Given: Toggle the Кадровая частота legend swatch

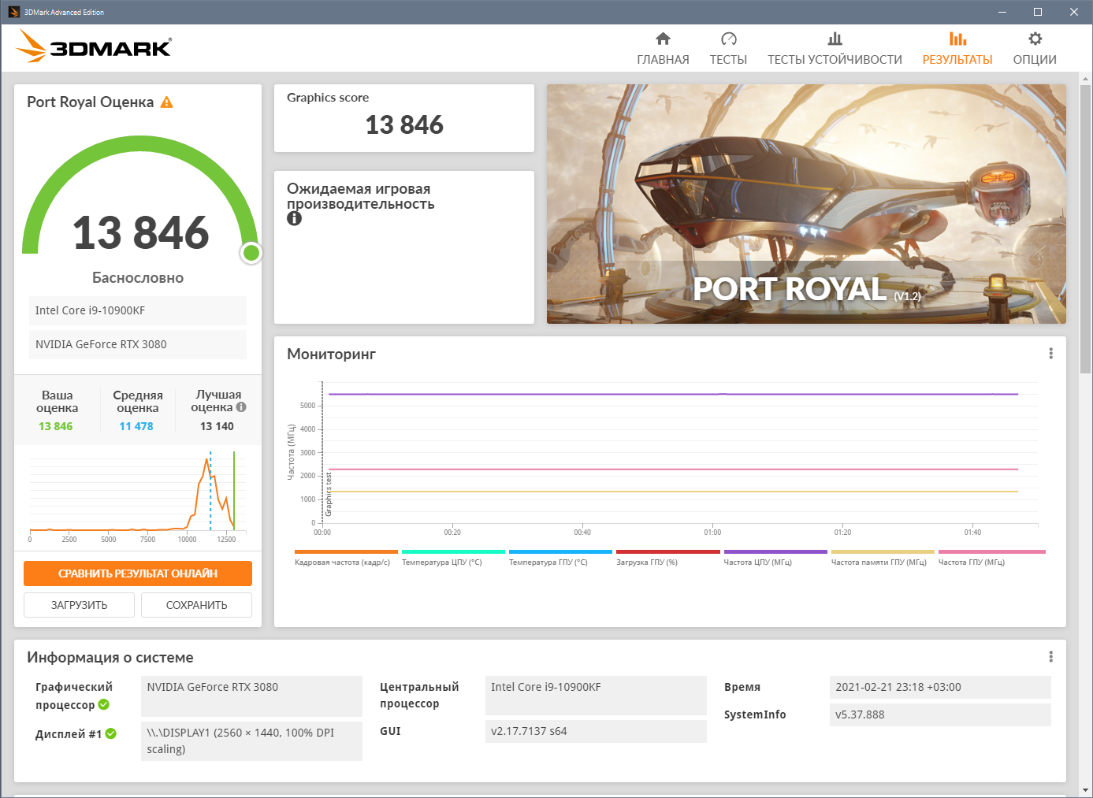Looking at the screenshot, I should [x=346, y=551].
